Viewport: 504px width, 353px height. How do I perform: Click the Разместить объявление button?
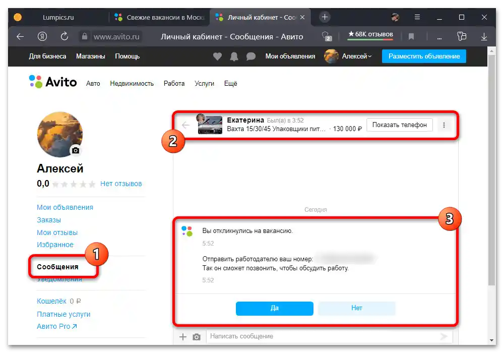(424, 56)
